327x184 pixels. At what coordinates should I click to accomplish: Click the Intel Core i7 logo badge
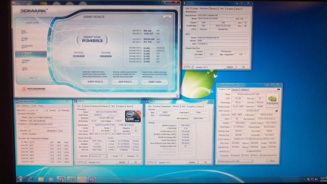pos(133,116)
